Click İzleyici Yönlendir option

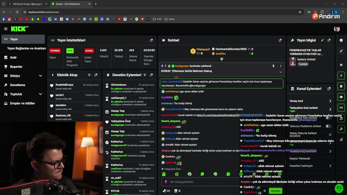[x=300, y=158]
